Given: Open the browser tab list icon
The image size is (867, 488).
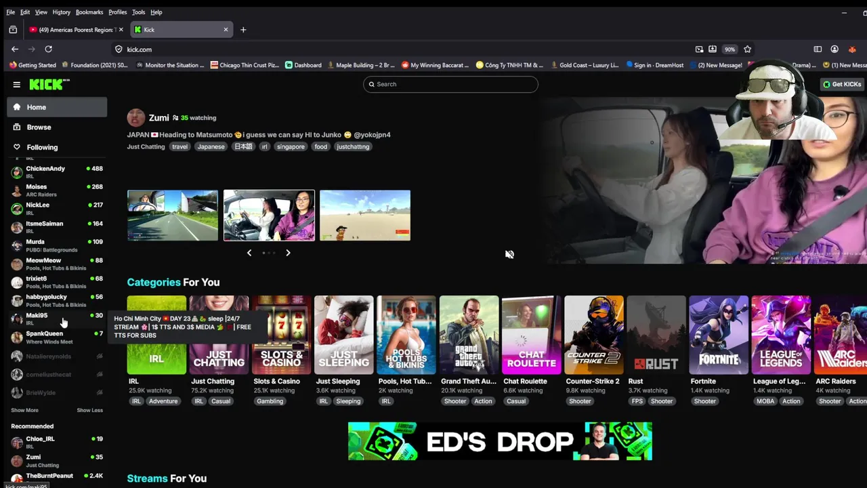Looking at the screenshot, I should point(13,30).
